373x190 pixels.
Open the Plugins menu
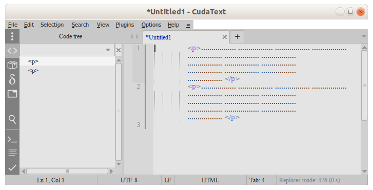[125, 25]
